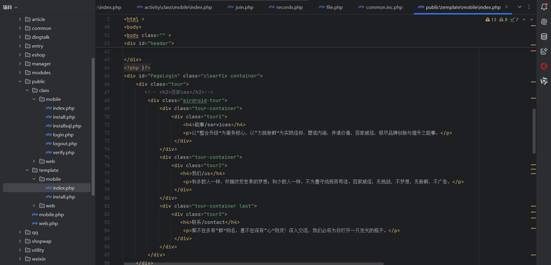Expand the weixin folder
The width and height of the screenshot is (551, 265).
tap(20, 259)
